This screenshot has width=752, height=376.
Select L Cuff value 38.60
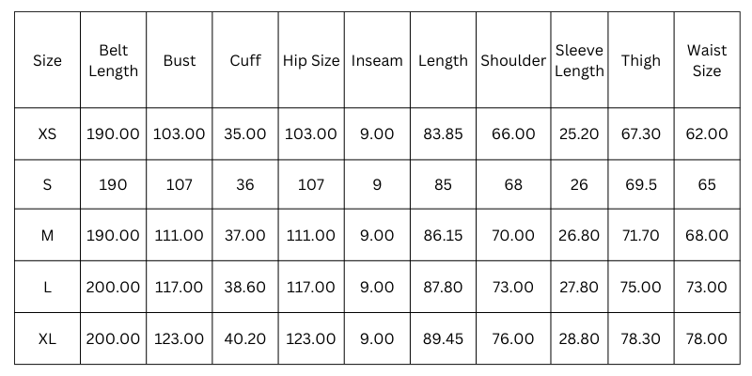point(245,288)
